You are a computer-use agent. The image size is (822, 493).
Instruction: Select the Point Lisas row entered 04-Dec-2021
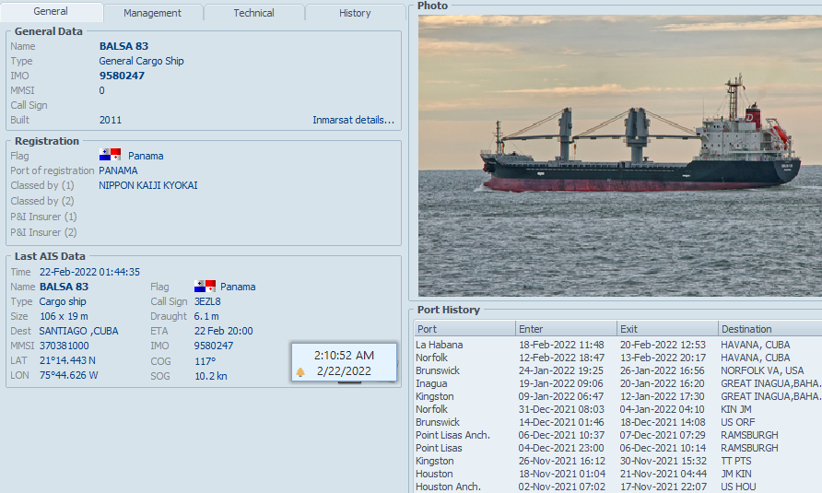point(618,448)
